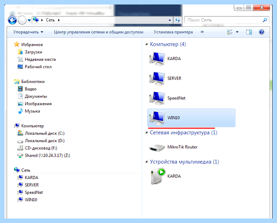Select the KARDA media device icon
This screenshot has height=223, width=277.
click(158, 176)
